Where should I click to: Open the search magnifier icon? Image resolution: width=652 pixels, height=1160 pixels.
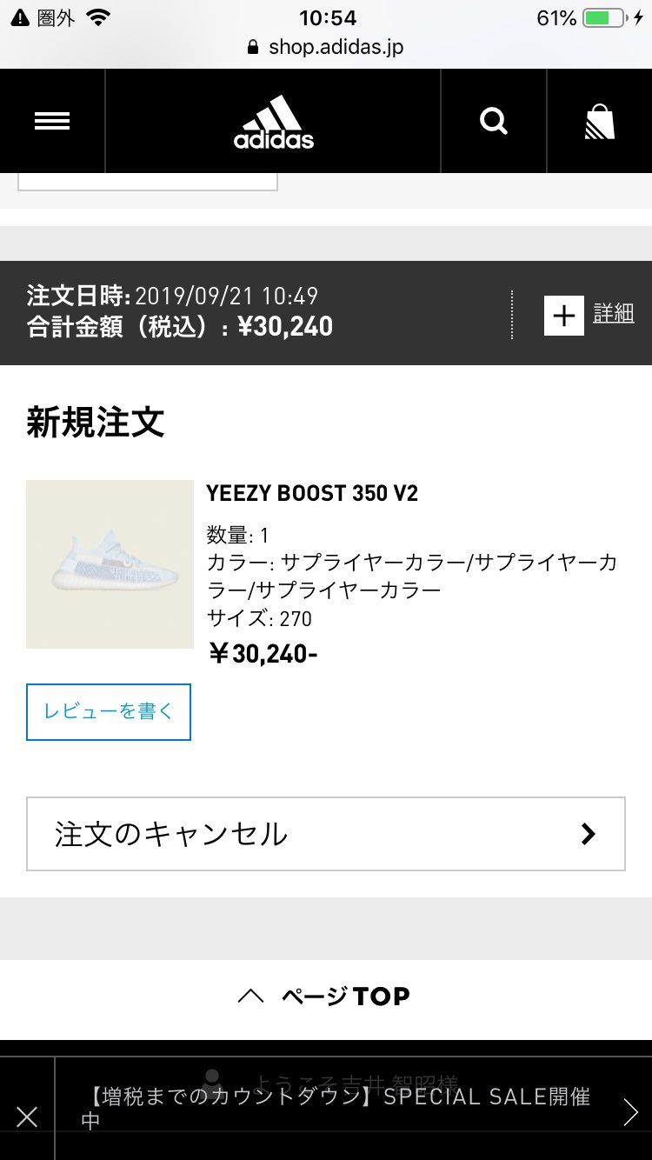coord(494,122)
